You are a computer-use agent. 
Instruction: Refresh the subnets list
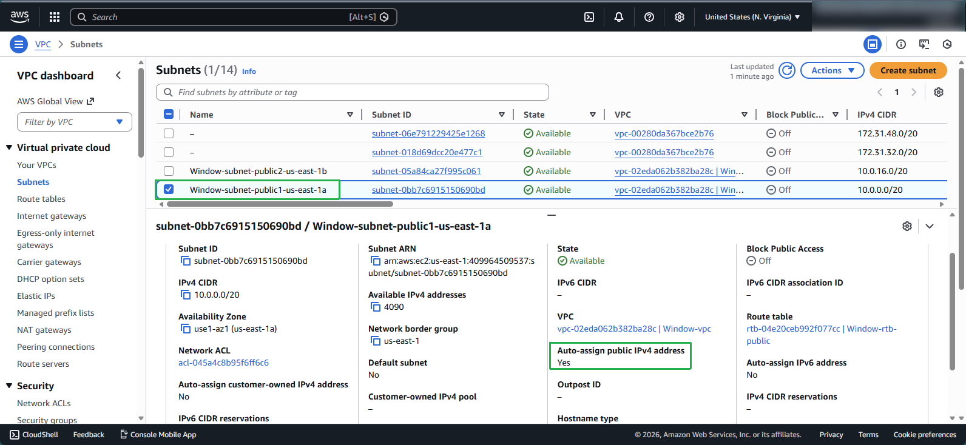pos(787,70)
